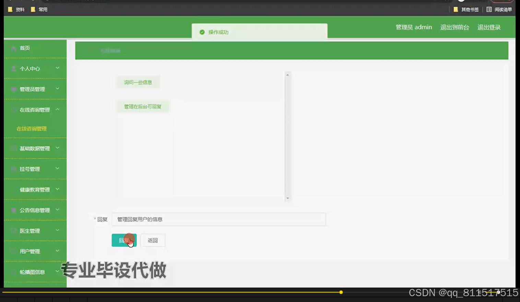Select the highlighted 在线咨询管理 submenu item

tap(31, 129)
